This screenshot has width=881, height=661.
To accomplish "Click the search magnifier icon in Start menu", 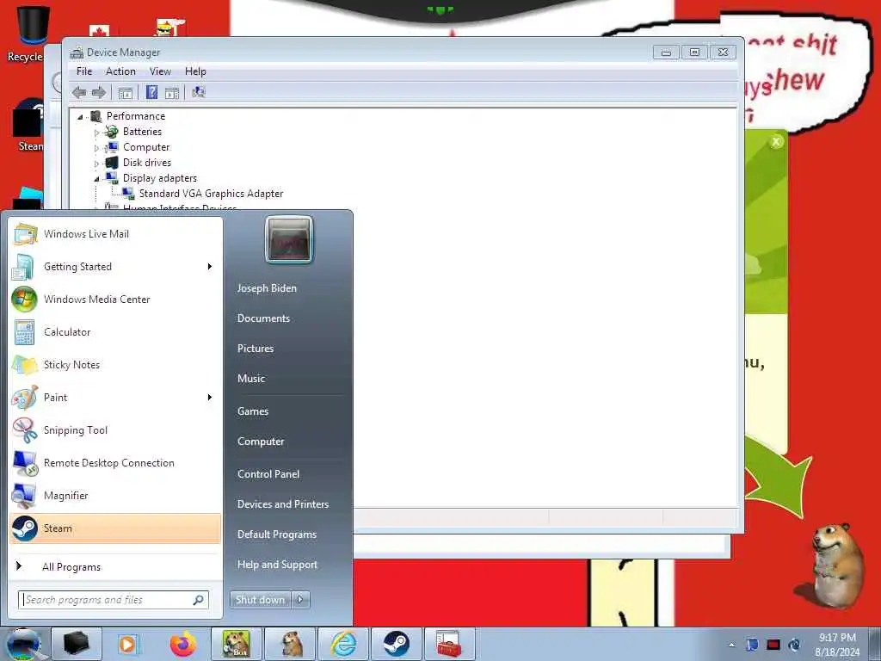I will point(199,600).
